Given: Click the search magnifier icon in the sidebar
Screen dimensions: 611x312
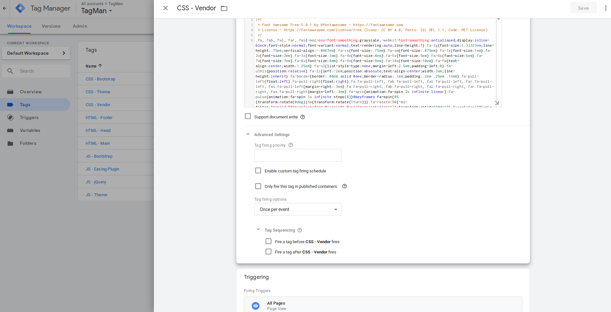Looking at the screenshot, I should [x=10, y=71].
